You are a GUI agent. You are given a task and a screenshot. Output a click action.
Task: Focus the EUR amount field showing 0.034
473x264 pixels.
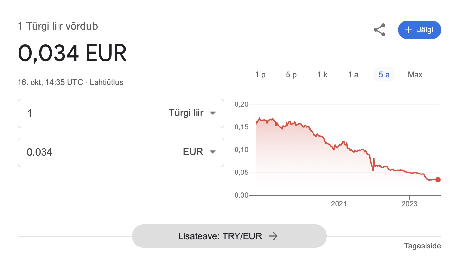57,152
